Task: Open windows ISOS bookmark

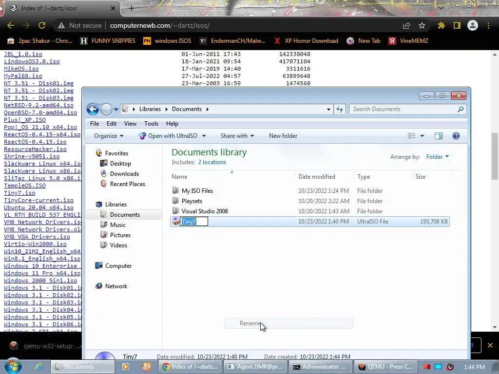Action: tap(167, 41)
